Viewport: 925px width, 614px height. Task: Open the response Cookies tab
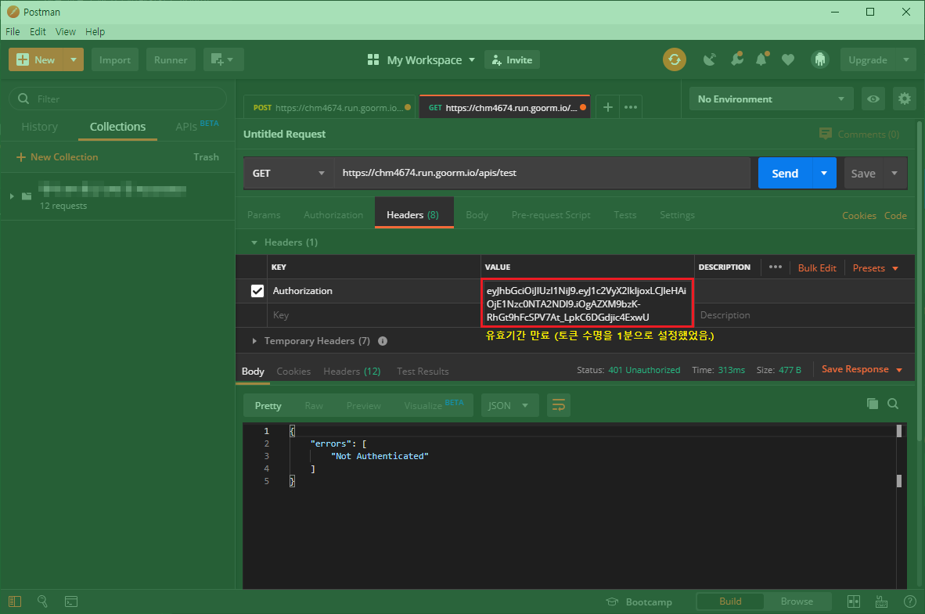click(293, 371)
